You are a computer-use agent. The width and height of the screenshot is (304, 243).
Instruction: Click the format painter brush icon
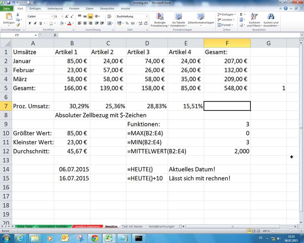coord(18,25)
